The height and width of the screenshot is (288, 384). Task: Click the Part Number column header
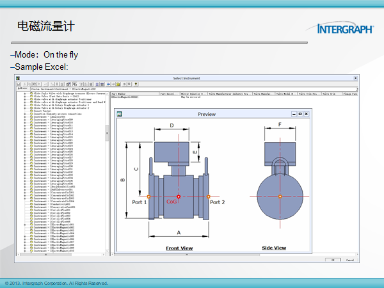click(x=134, y=94)
